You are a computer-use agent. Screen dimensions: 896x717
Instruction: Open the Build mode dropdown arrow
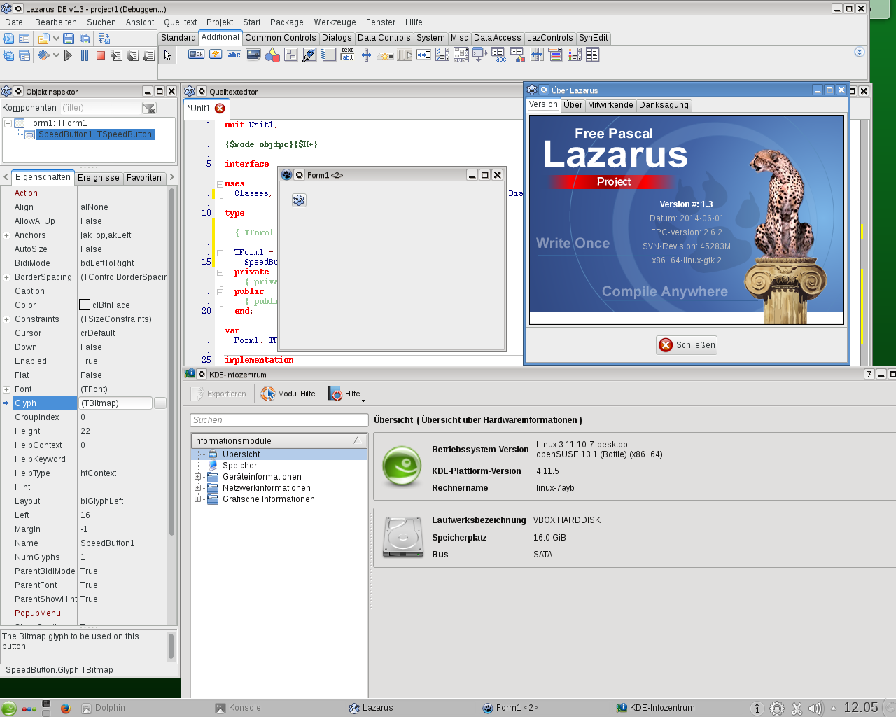pyautogui.click(x=56, y=55)
